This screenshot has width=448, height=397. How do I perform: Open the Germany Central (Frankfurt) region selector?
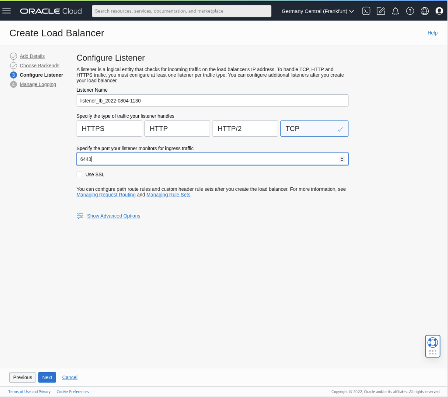point(317,11)
